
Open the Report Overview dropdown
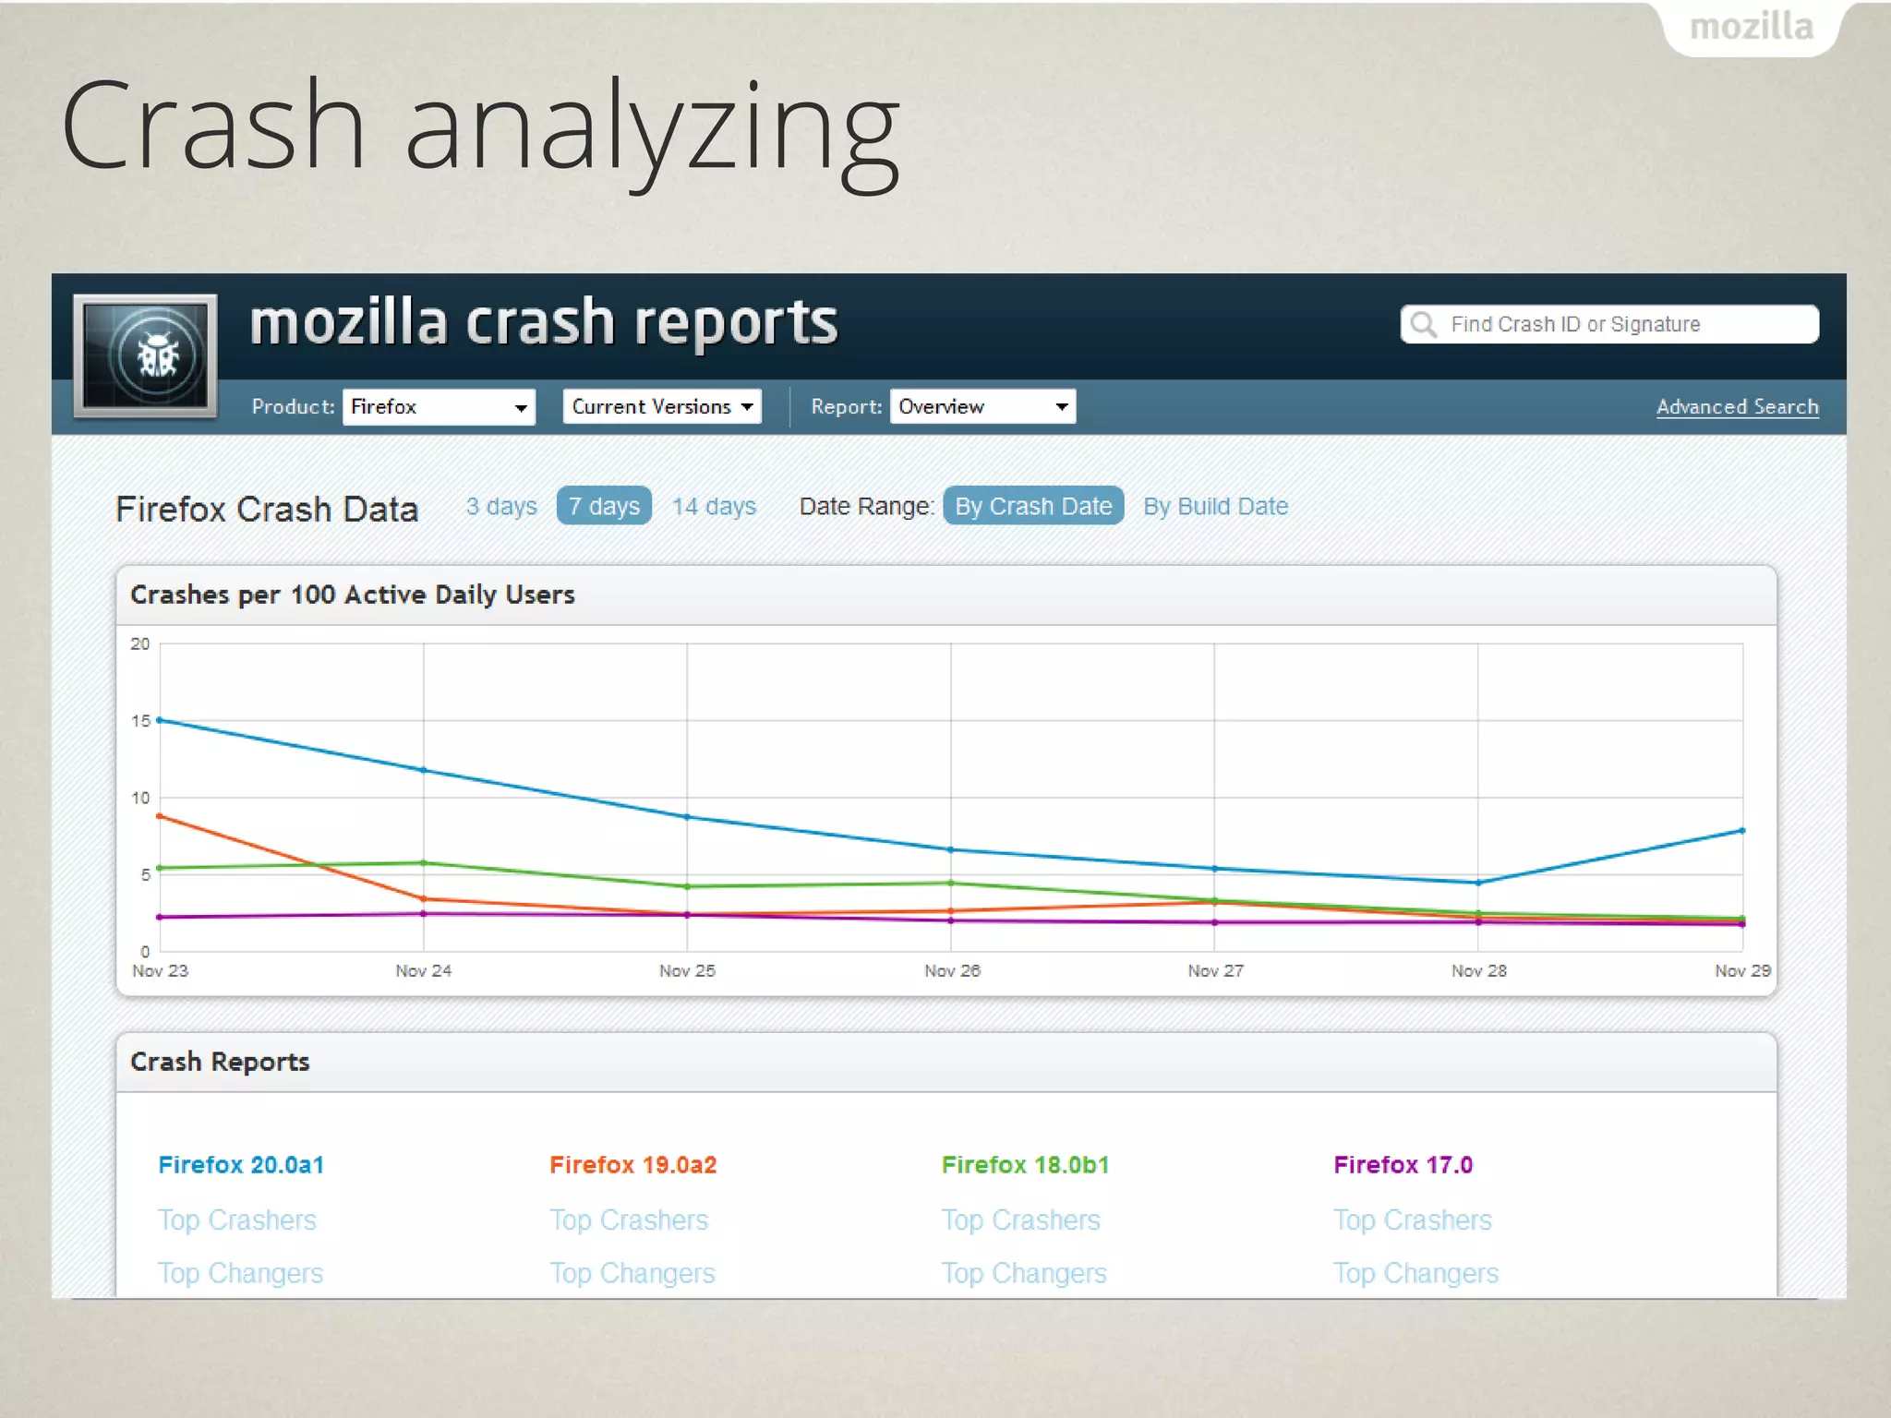[982, 406]
